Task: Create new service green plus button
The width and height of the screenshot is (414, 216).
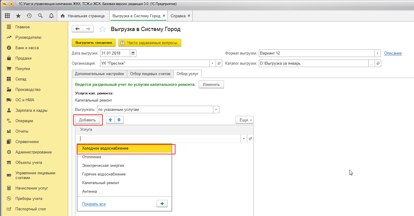Action: (162, 204)
